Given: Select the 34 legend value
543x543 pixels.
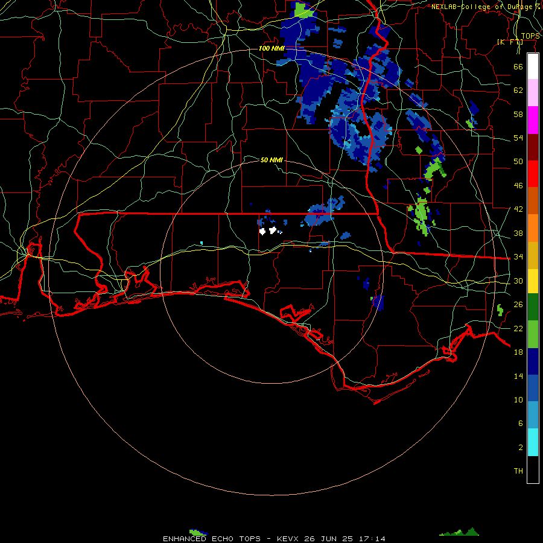Looking at the screenshot, I should point(518,257).
